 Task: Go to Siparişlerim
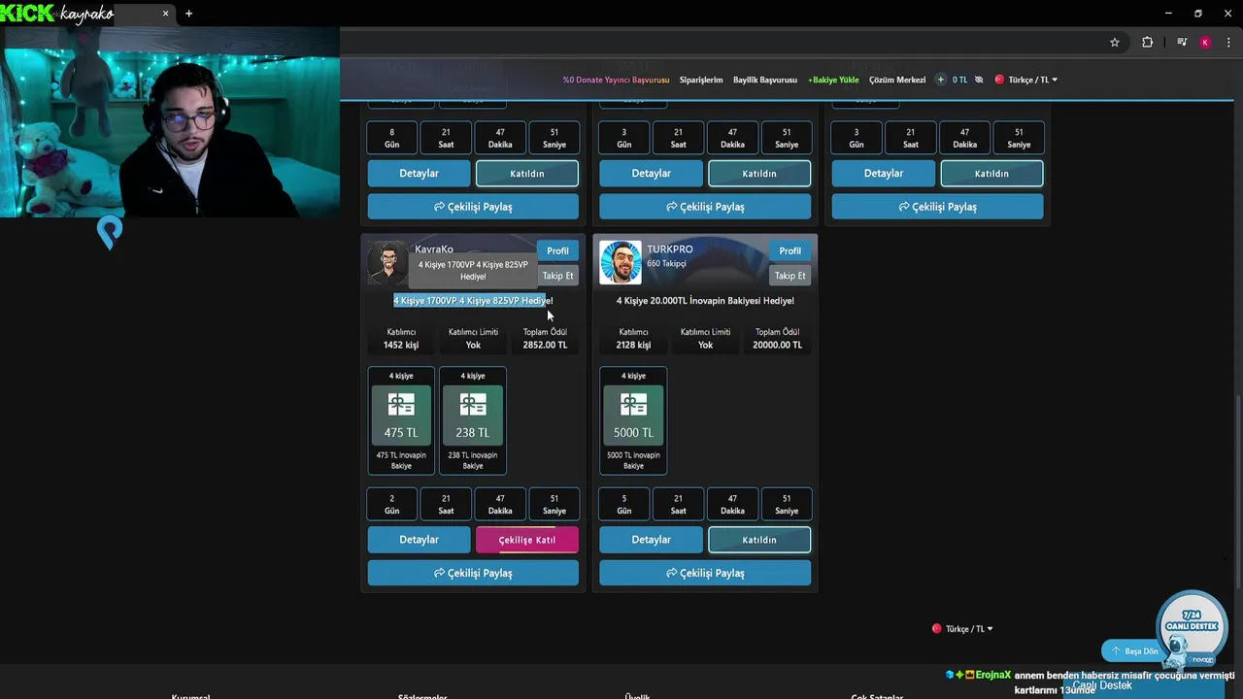tap(701, 80)
